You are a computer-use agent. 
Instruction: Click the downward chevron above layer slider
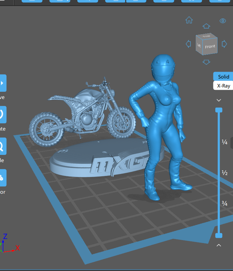click(x=219, y=100)
